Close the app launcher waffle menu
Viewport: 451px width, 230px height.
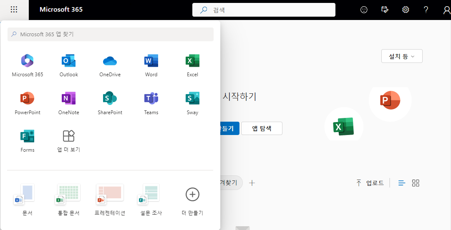point(14,10)
